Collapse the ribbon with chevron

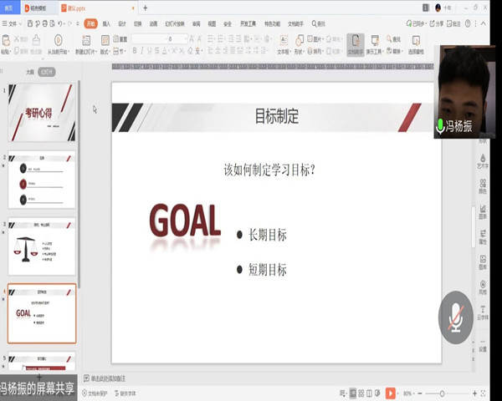[484, 23]
